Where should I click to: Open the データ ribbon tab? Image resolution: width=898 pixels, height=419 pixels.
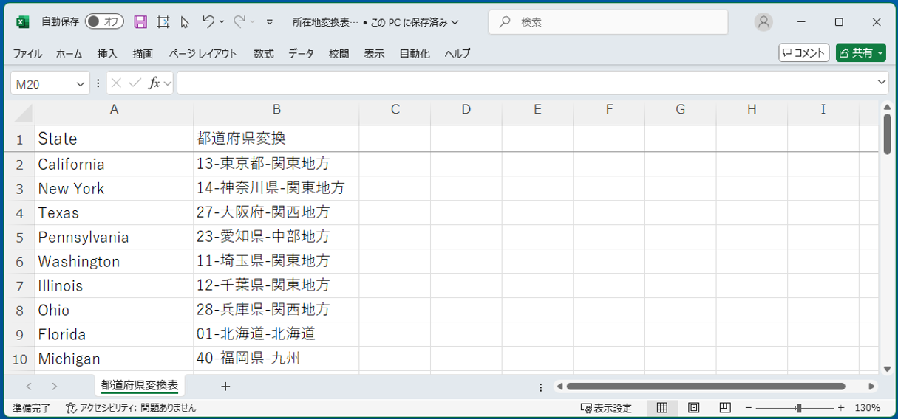coord(301,54)
